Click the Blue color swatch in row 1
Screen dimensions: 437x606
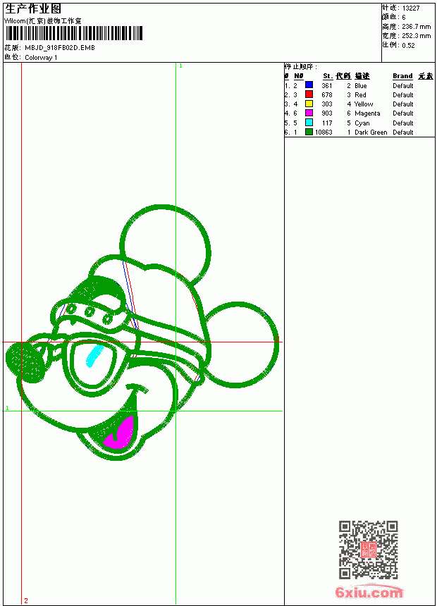[309, 85]
